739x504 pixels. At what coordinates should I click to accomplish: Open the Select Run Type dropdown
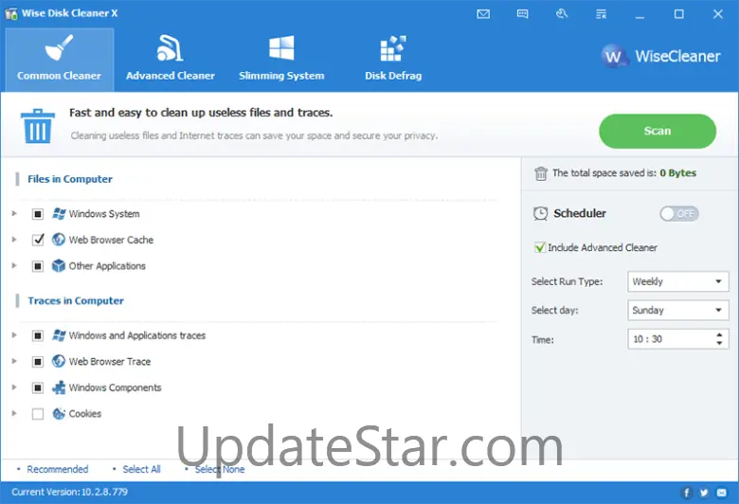[x=677, y=281]
